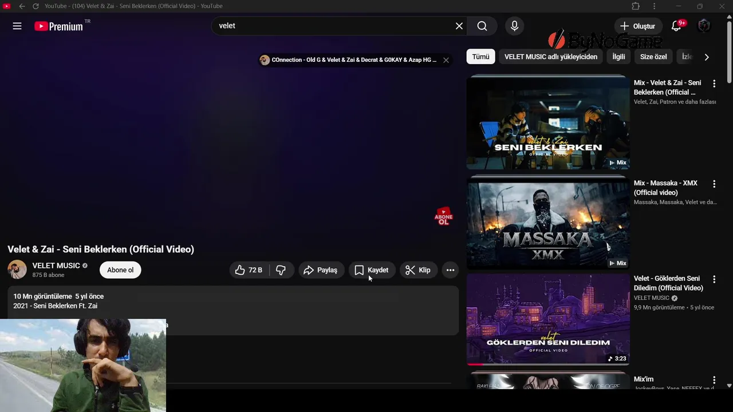Subscribe with Abone ol button

(x=120, y=270)
